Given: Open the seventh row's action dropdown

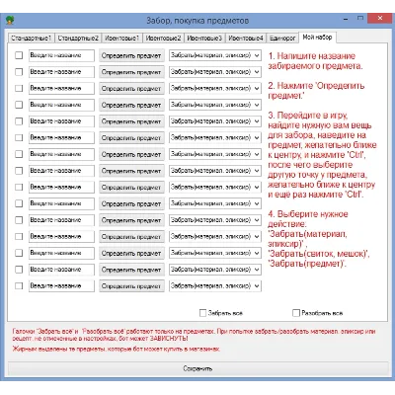Looking at the screenshot, I should click(215, 154).
